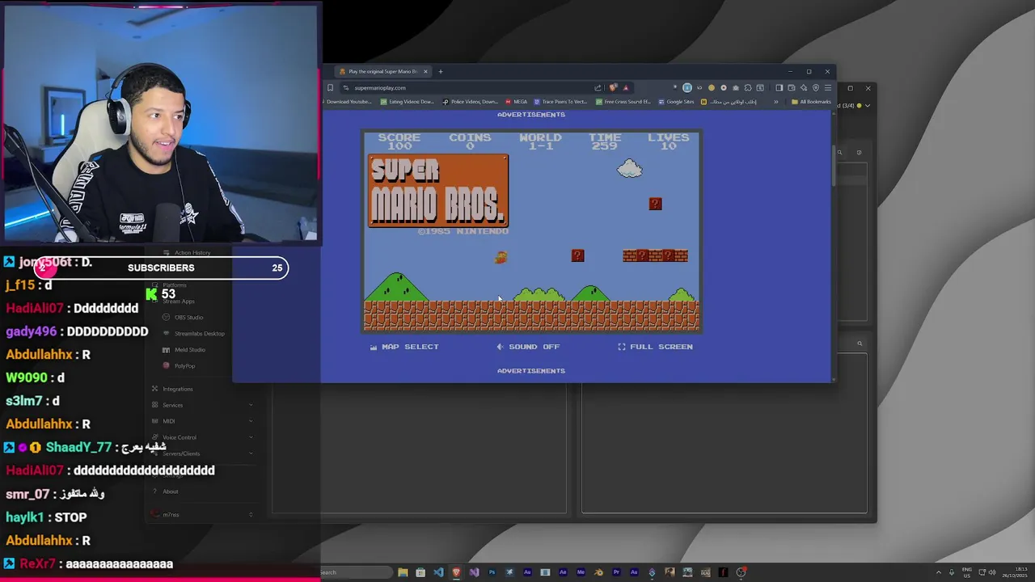This screenshot has width=1035, height=582.
Task: Open the Brave VPN shield icon
Action: (x=815, y=87)
